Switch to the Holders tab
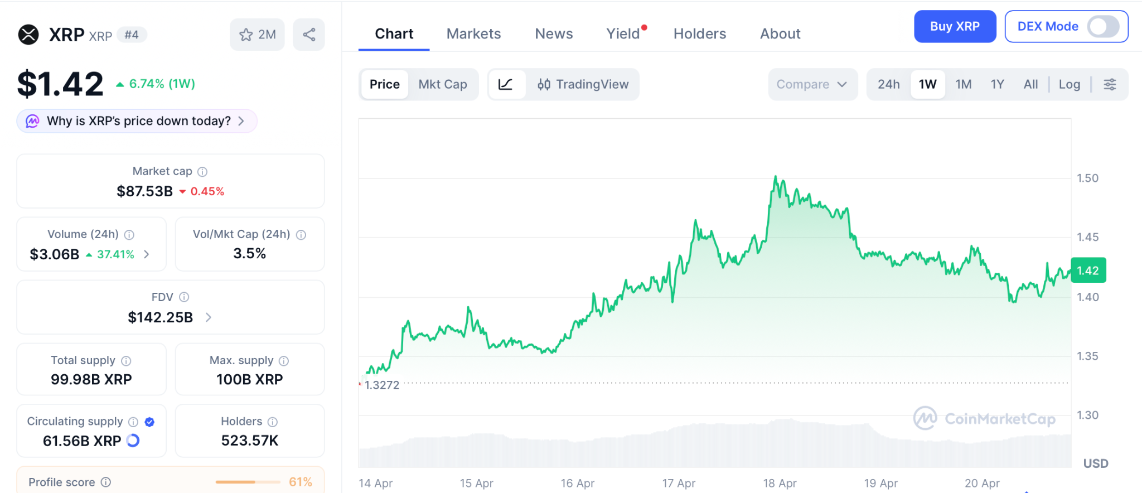 699,34
